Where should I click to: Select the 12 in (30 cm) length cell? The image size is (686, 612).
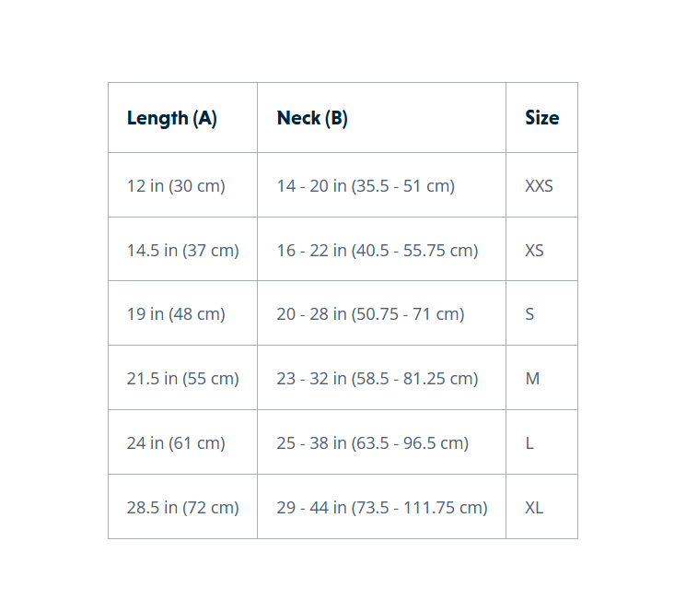coord(182,184)
